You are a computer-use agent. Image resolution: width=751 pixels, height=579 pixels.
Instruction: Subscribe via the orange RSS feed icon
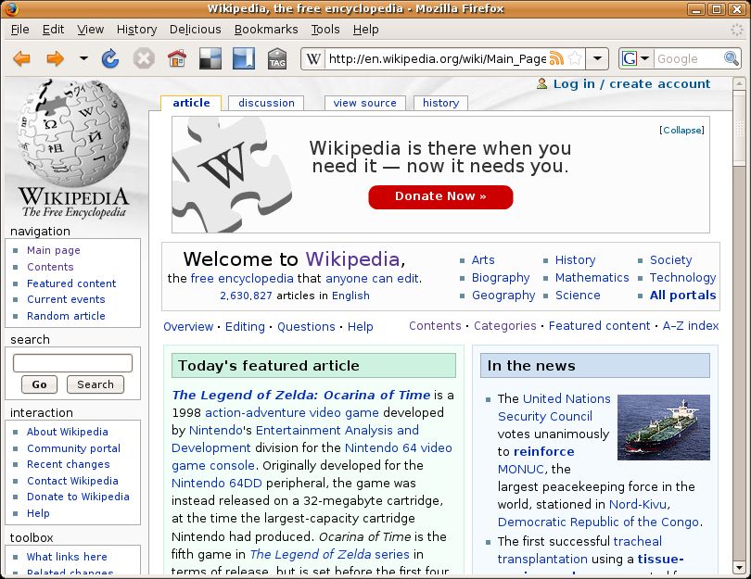click(554, 58)
